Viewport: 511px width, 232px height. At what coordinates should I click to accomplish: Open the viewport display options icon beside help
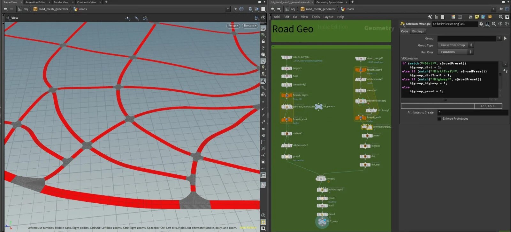(257, 18)
